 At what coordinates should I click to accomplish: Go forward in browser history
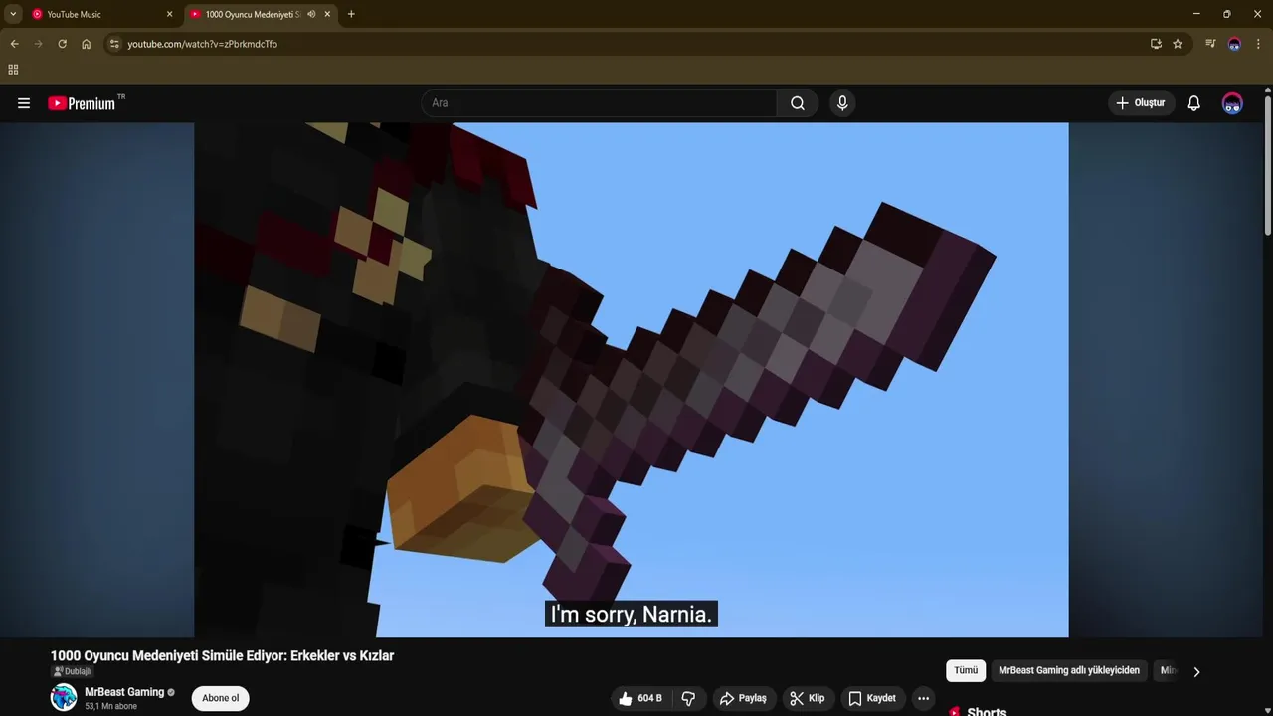click(38, 44)
